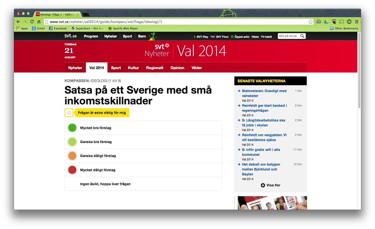Open Chrome's hamburger menu
375x229 pixels.
(x=357, y=22)
